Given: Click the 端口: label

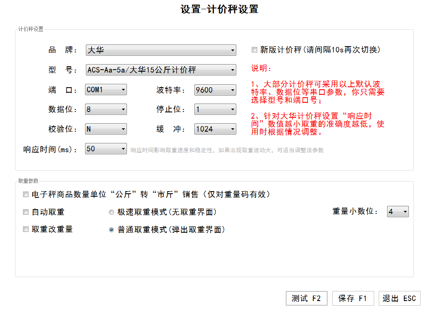Looking at the screenshot, I should point(63,90).
